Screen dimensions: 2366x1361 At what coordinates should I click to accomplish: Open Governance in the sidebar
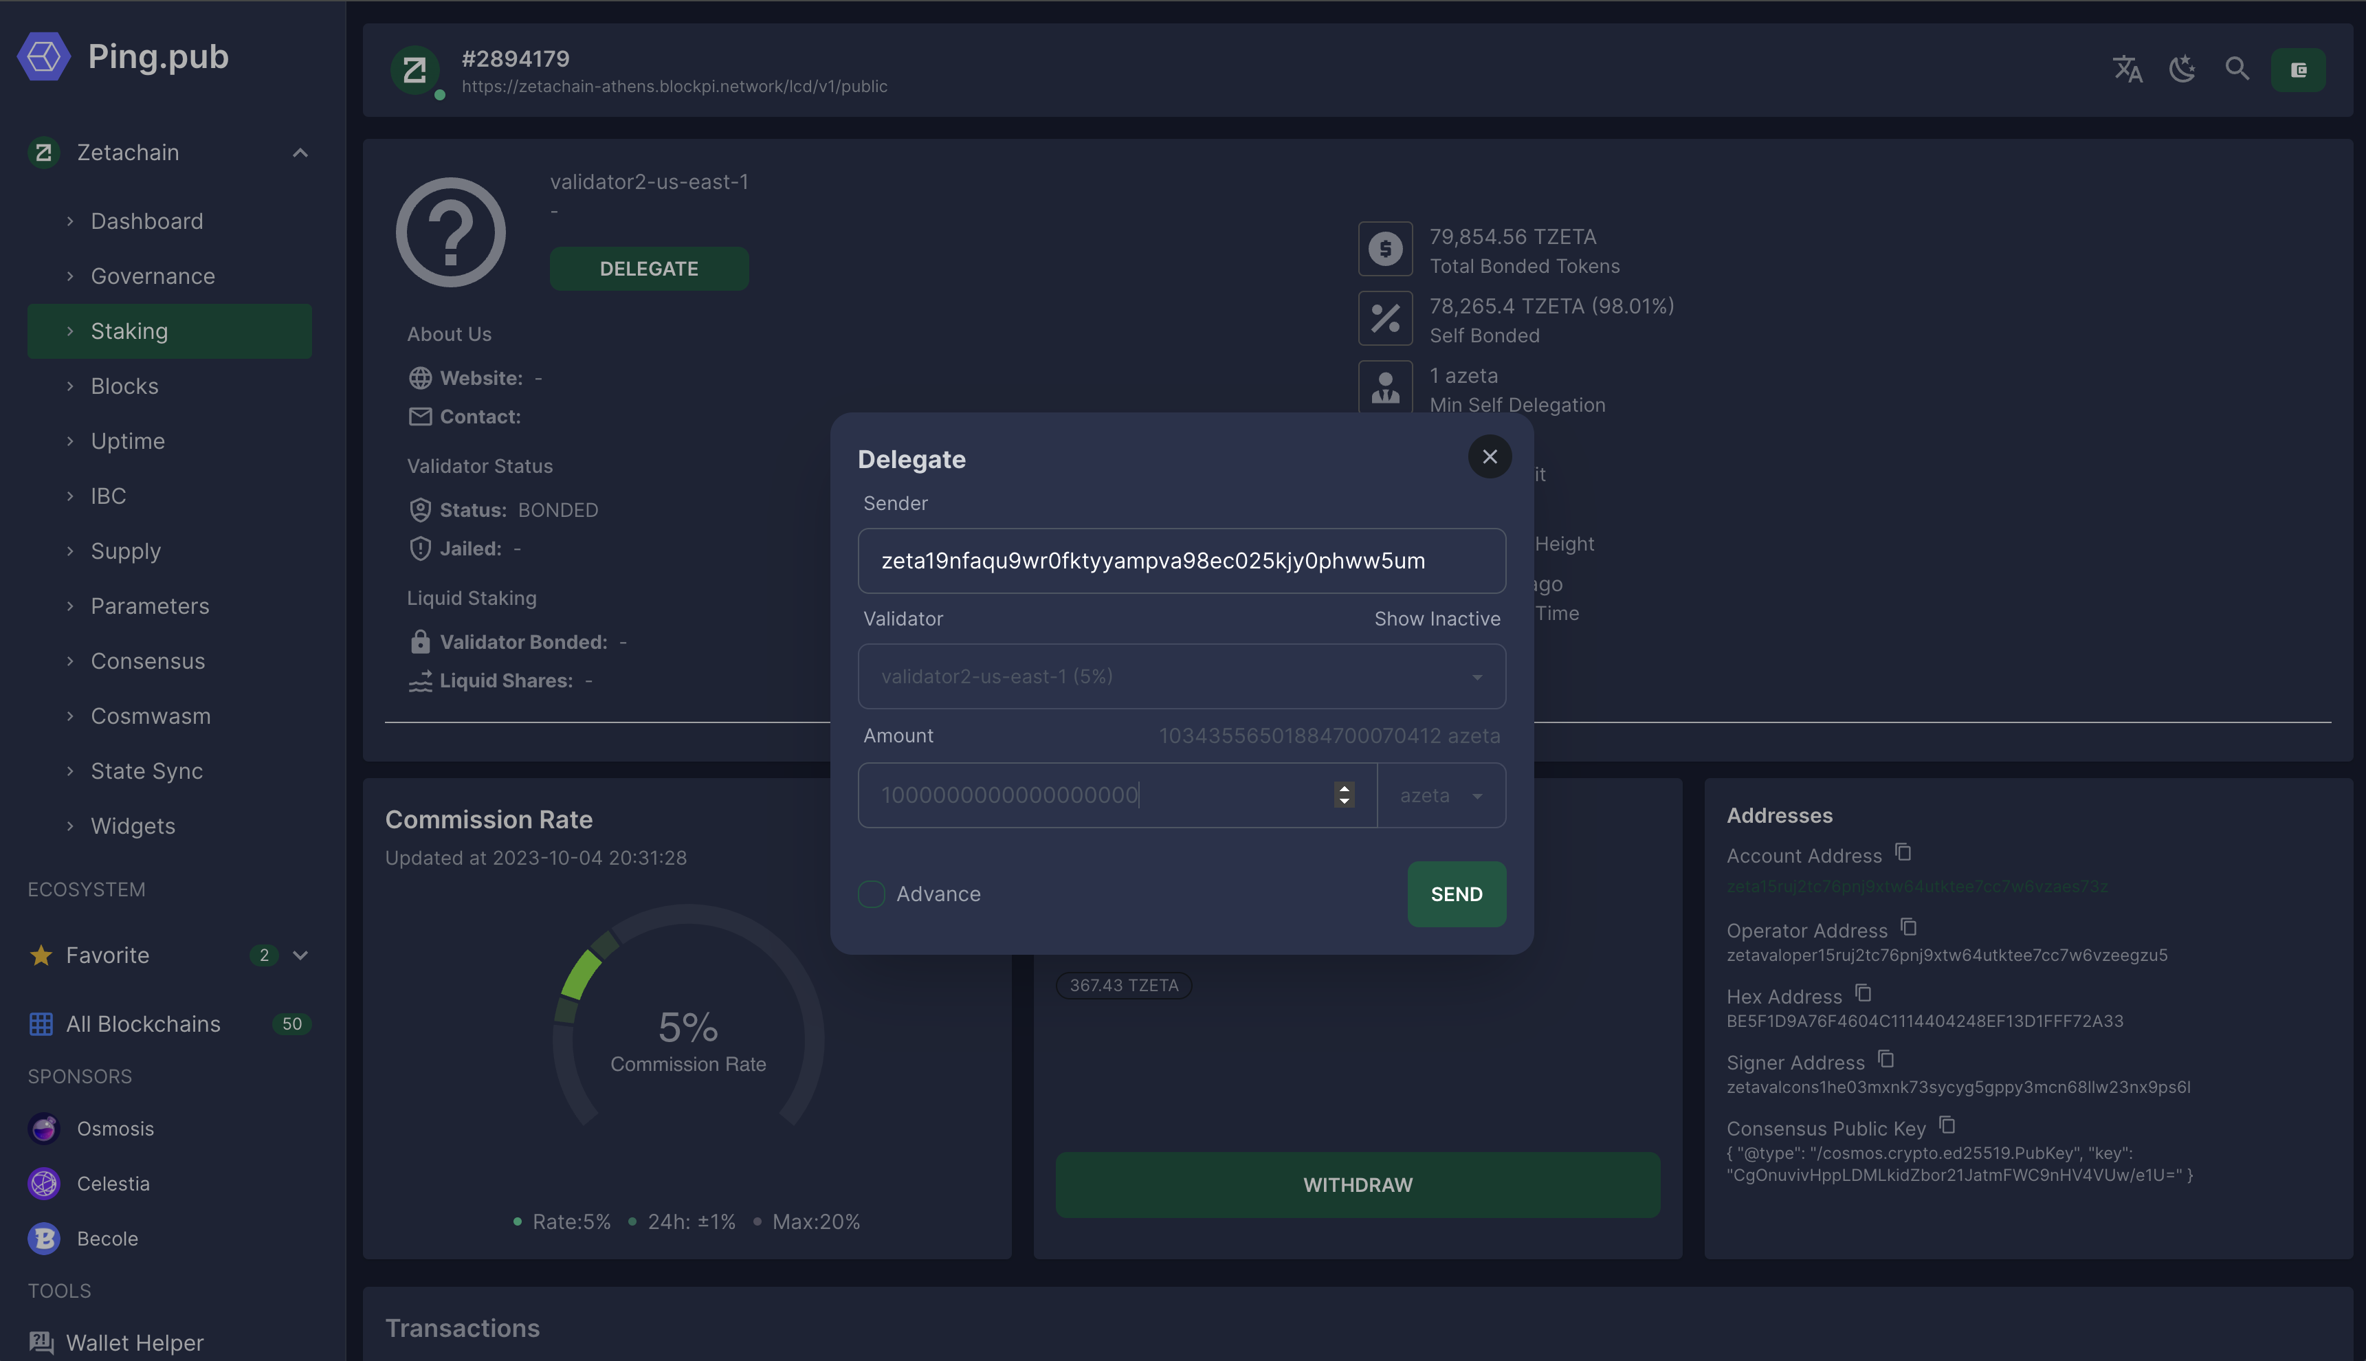coord(153,277)
